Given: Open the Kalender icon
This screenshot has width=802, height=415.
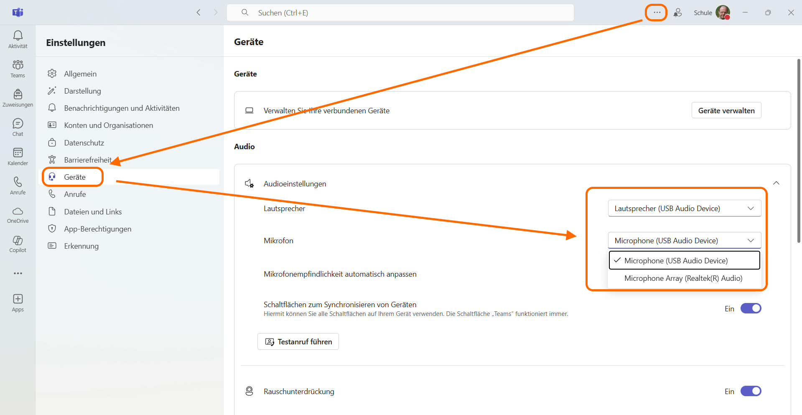Looking at the screenshot, I should (x=18, y=156).
